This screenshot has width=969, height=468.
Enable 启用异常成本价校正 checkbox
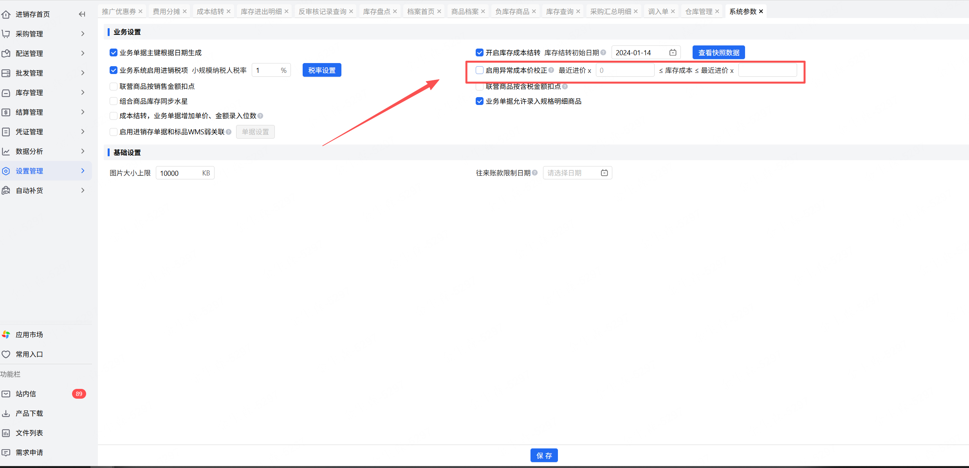(480, 70)
